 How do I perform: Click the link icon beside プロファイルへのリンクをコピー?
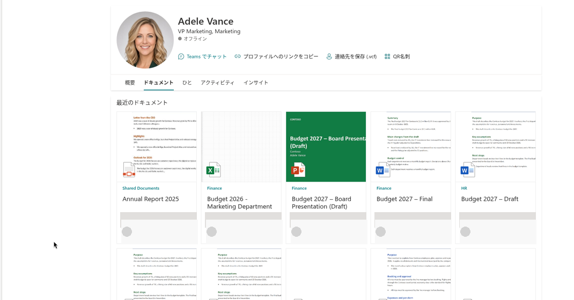238,57
